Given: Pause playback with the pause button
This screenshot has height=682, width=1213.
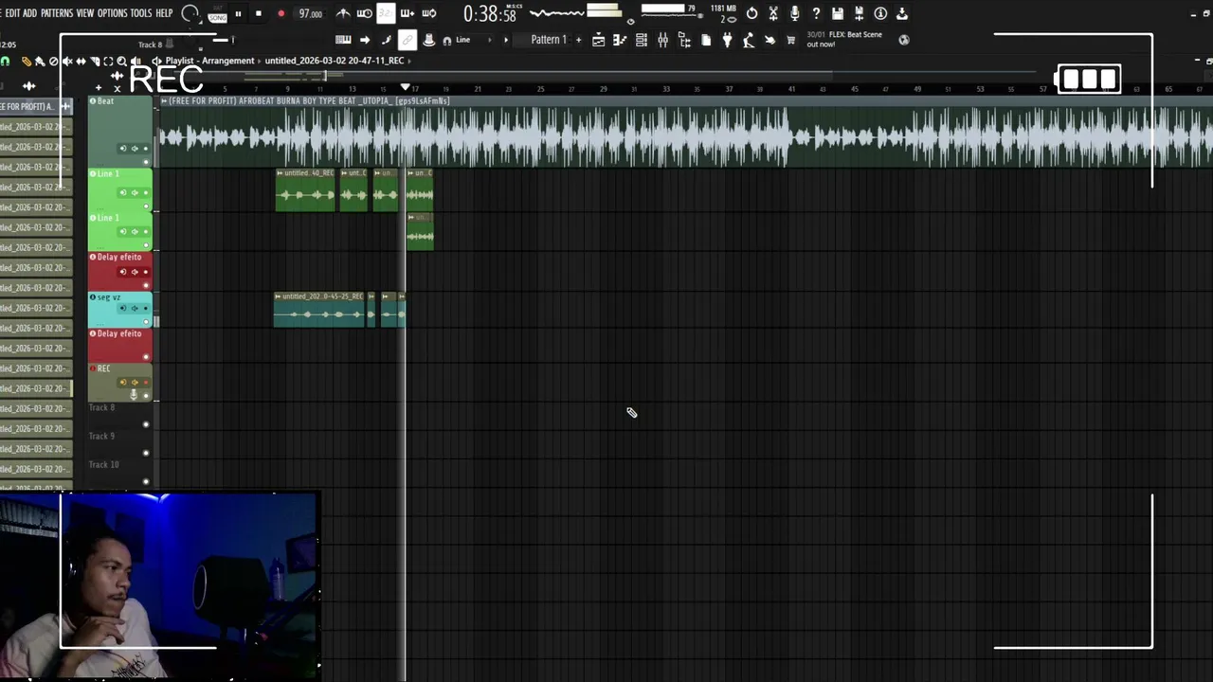Looking at the screenshot, I should [x=238, y=13].
